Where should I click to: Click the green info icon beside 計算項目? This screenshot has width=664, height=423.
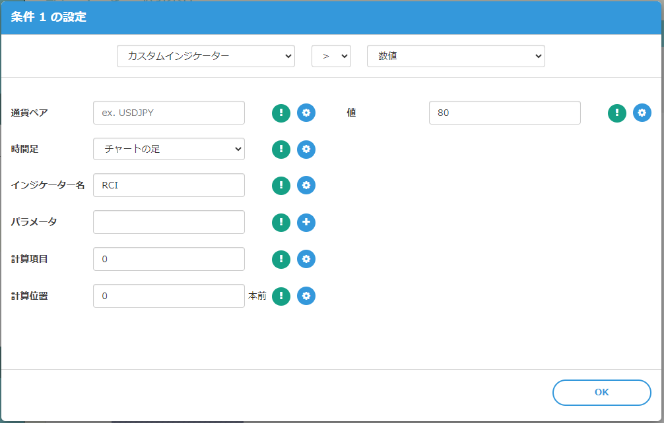pyautogui.click(x=281, y=259)
